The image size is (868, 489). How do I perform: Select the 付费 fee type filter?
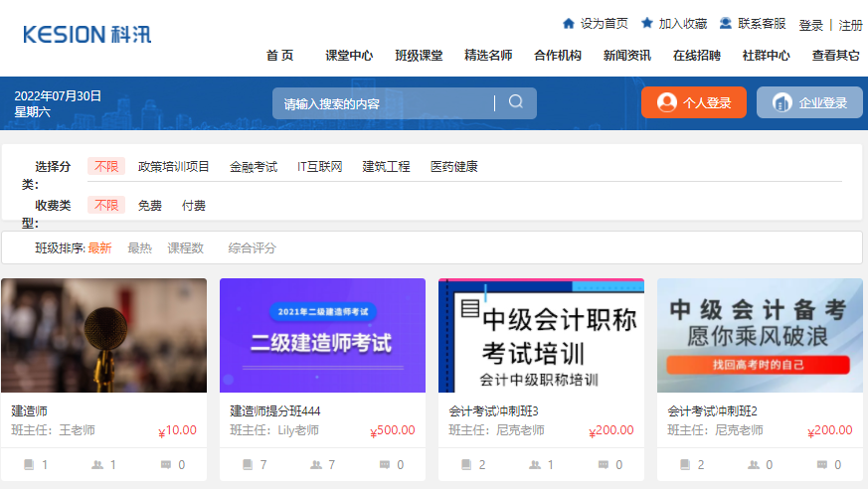(x=194, y=206)
